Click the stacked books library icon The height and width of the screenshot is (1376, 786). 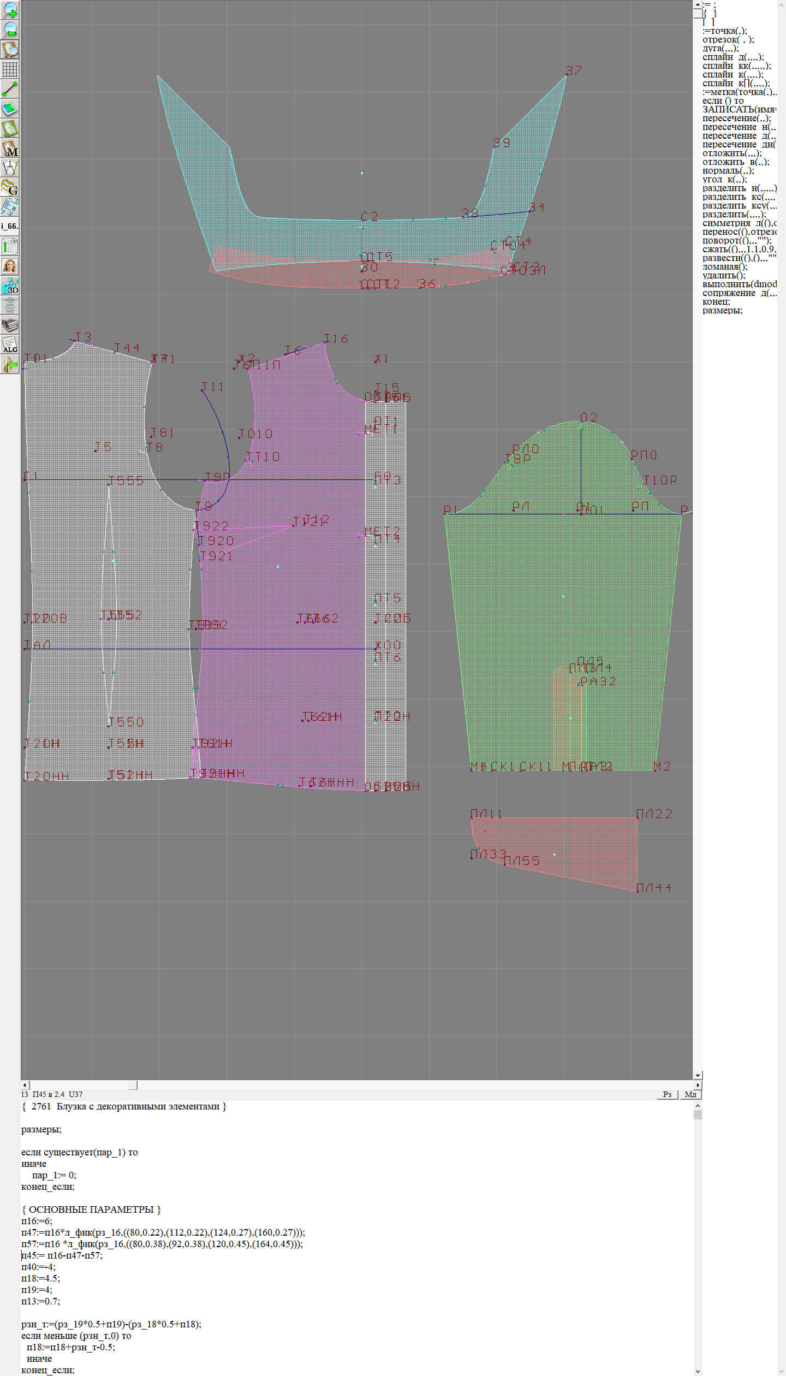tap(10, 325)
